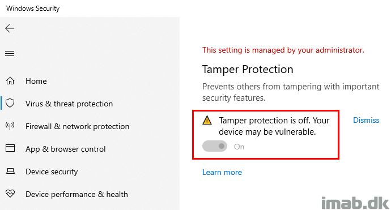
Task: Click the Home house icon
Action: 10,81
